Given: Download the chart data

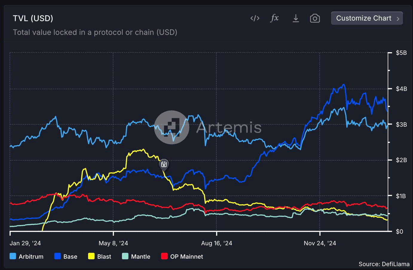Looking at the screenshot, I should 296,18.
